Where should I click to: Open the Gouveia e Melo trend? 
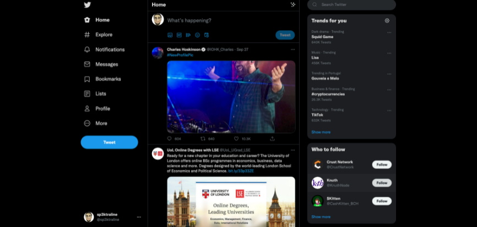351,76
